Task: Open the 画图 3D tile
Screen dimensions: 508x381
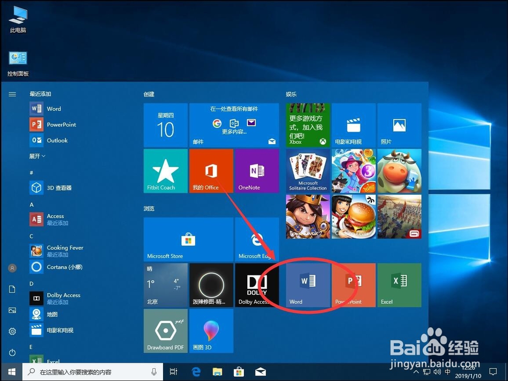Action: click(x=211, y=331)
